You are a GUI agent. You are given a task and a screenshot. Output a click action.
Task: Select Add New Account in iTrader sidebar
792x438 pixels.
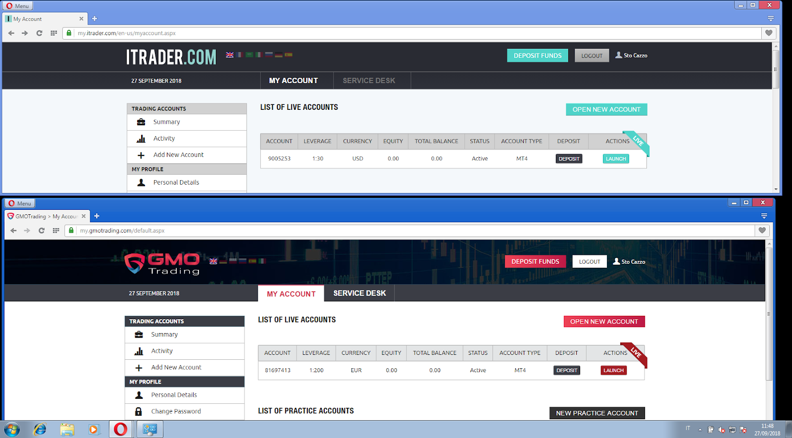tap(187, 155)
